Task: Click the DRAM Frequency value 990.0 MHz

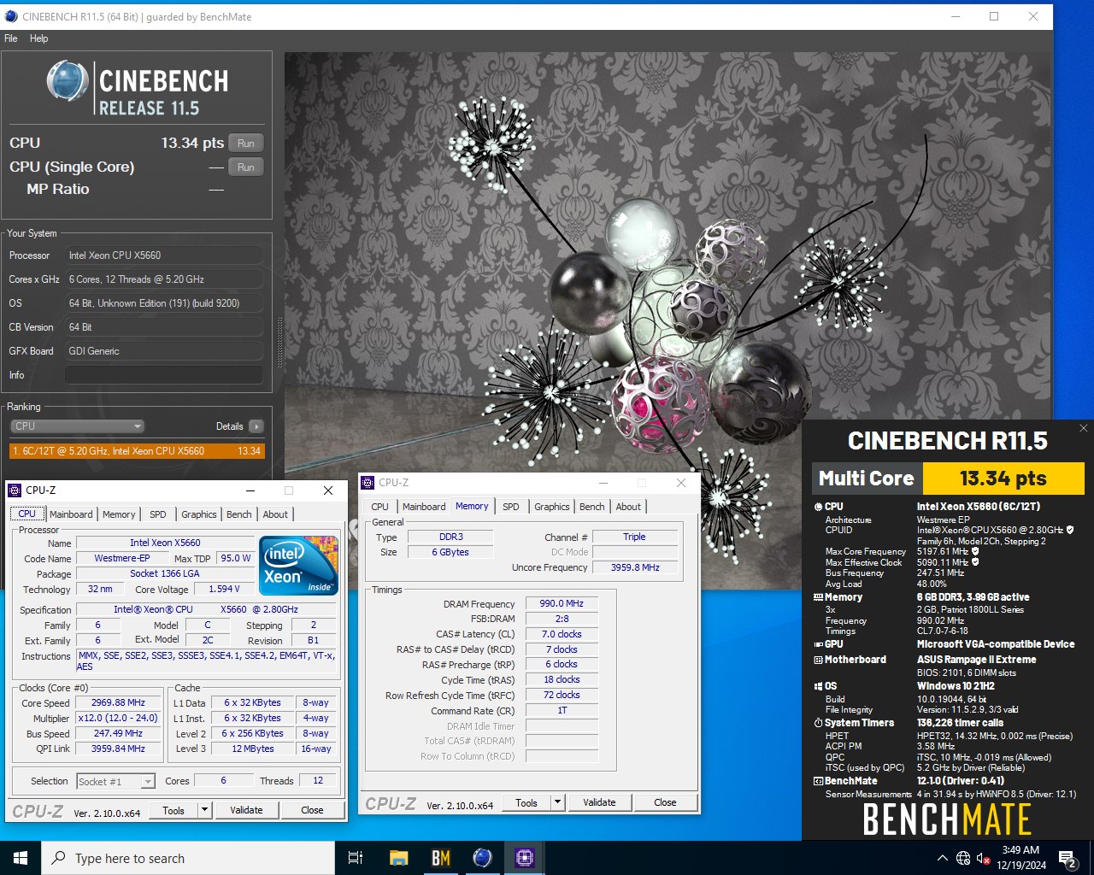Action: click(562, 603)
